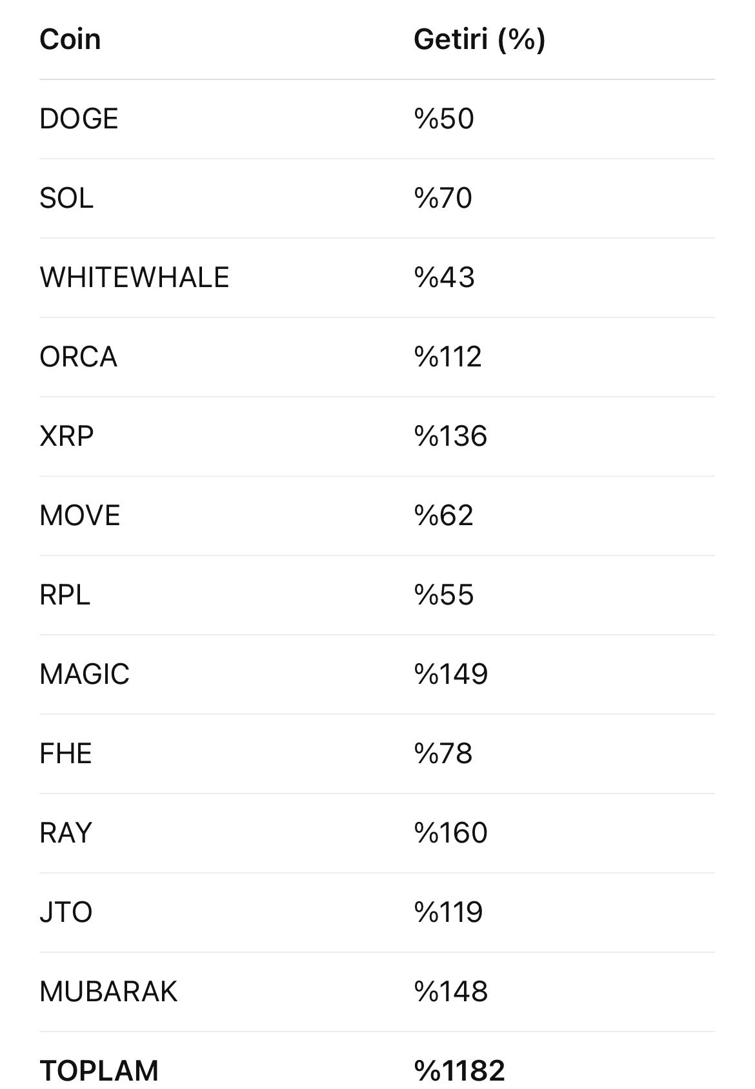Select the DOGE coin name

[79, 119]
